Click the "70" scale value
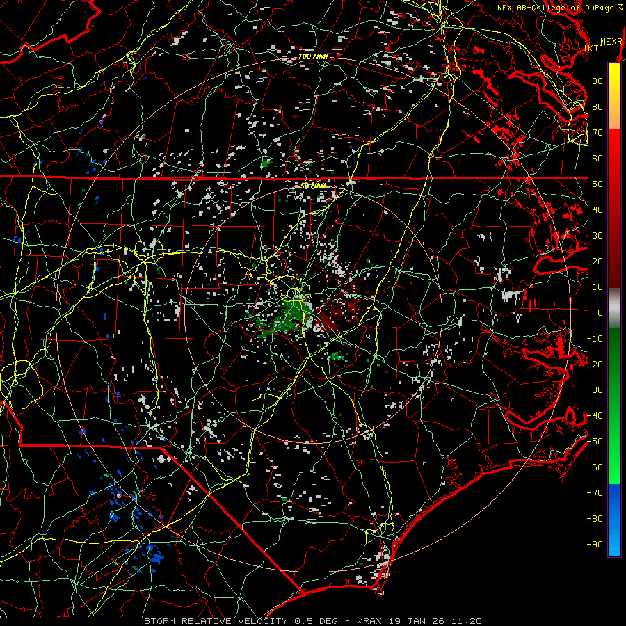The height and width of the screenshot is (626, 626). (597, 133)
